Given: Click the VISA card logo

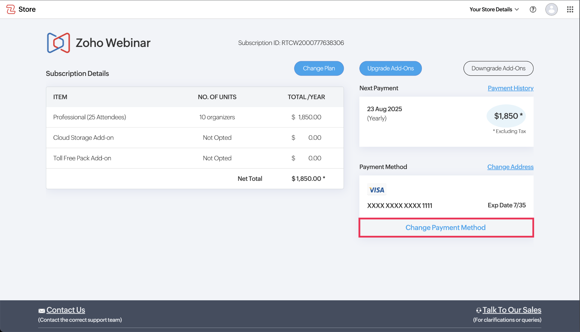Looking at the screenshot, I should (x=377, y=190).
